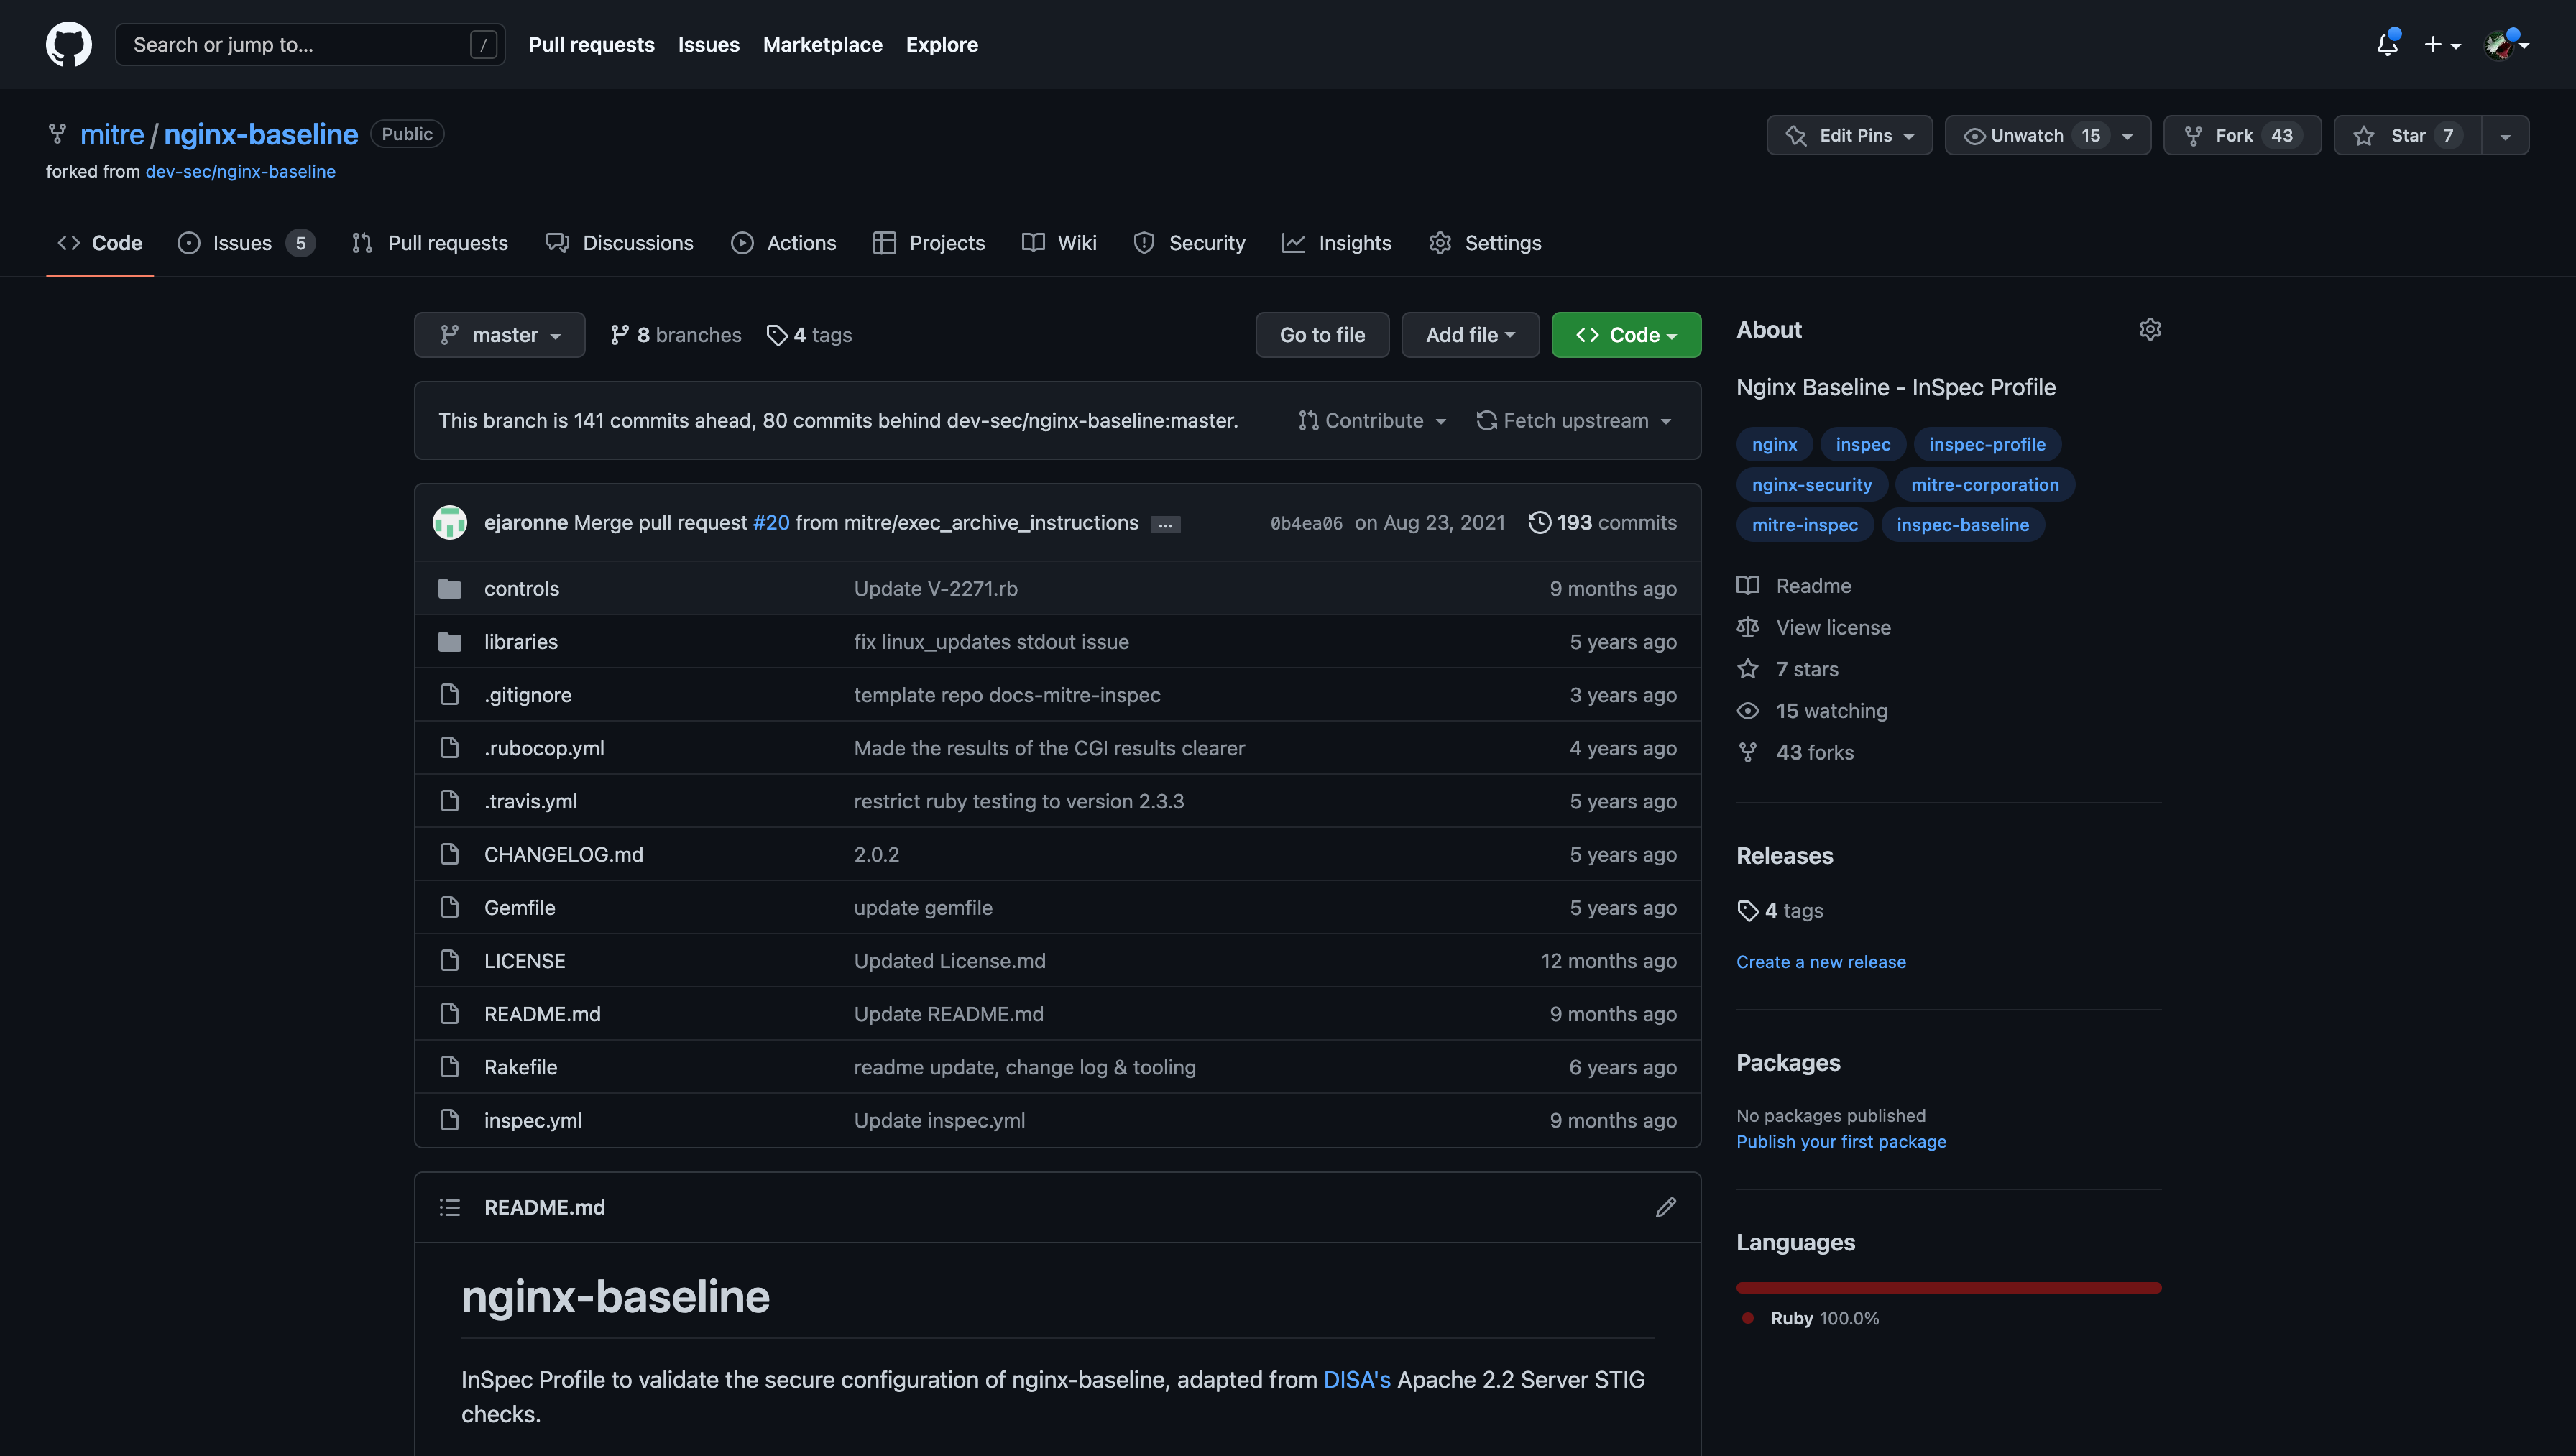View 8 branches
Viewport: 2576px width, 1456px height.
(x=676, y=335)
